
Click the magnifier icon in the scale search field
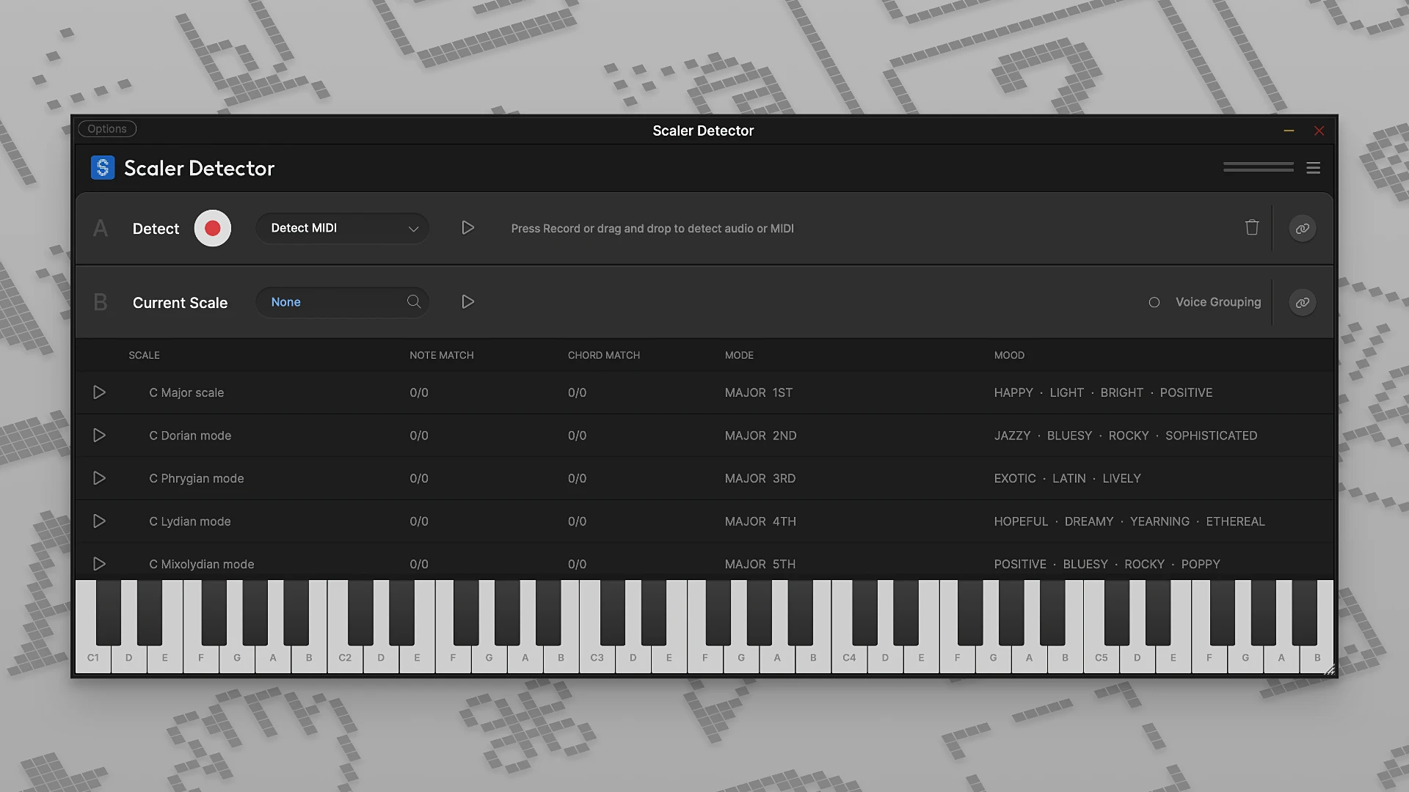tap(413, 301)
